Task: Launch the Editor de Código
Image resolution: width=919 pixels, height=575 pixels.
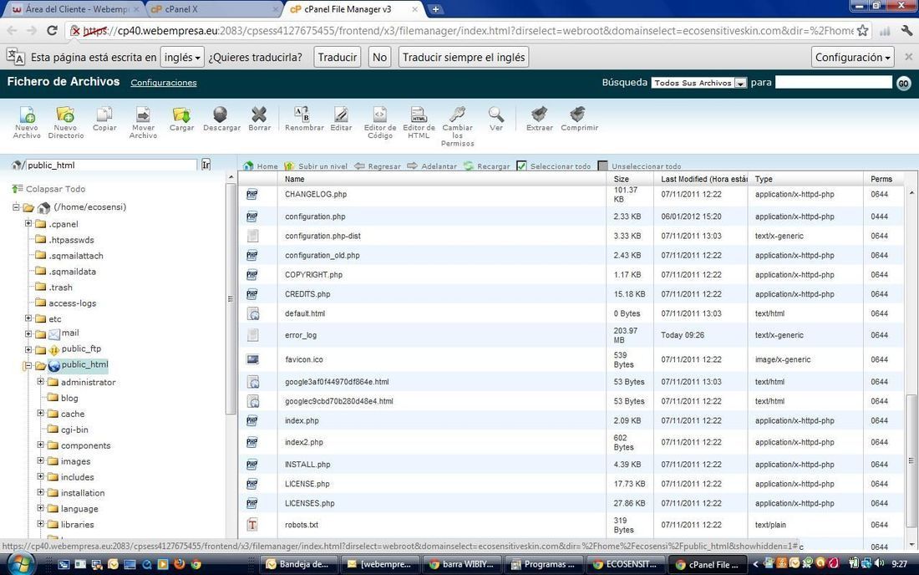Action: tap(380, 122)
